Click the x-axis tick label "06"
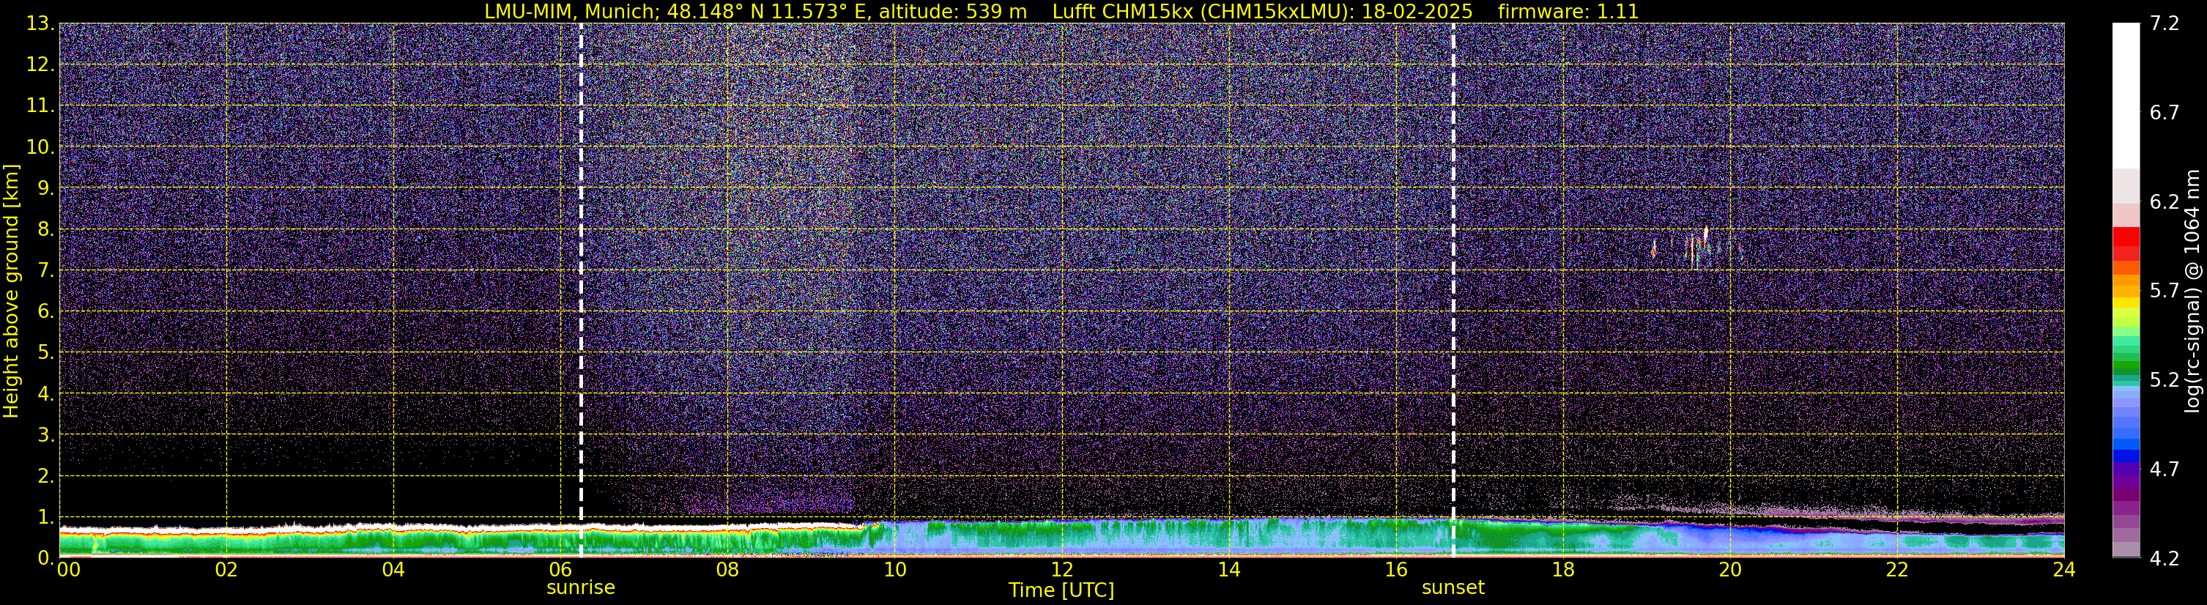The width and height of the screenshot is (2207, 605). point(560,569)
